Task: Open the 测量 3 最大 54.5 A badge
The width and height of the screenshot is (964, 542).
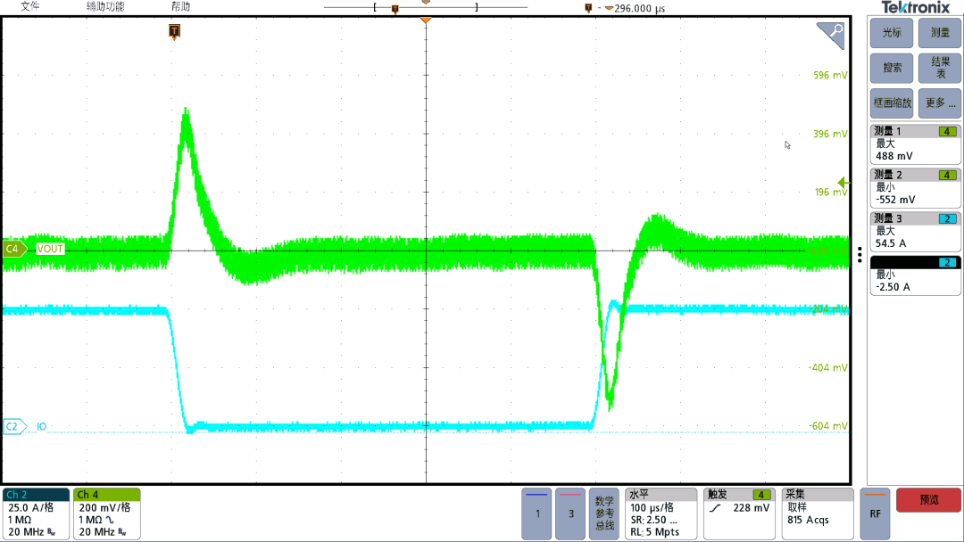Action: [916, 231]
